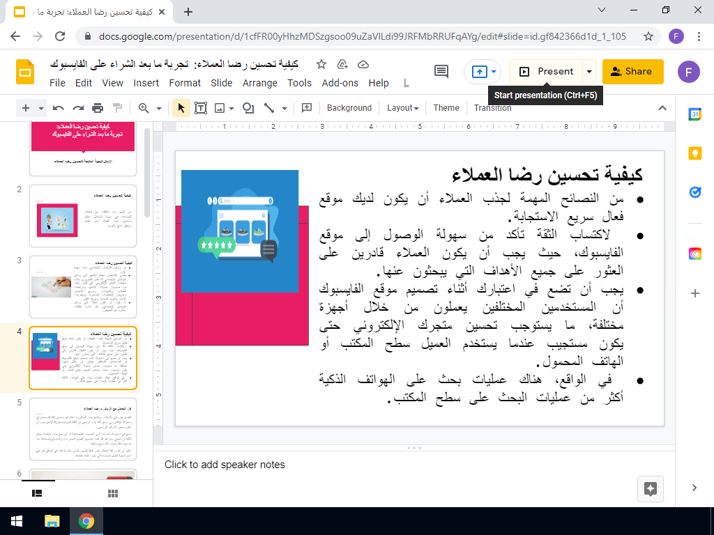The image size is (714, 535).
Task: Click the Print icon
Action: 98,108
